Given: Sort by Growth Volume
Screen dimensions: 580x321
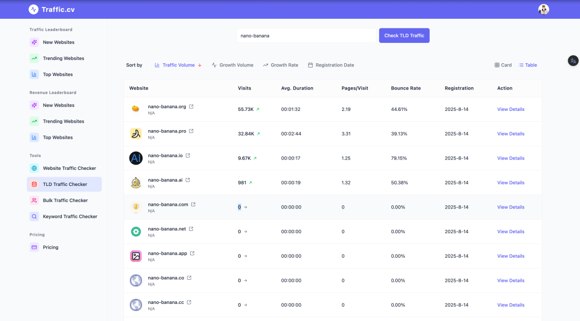Looking at the screenshot, I should (233, 65).
